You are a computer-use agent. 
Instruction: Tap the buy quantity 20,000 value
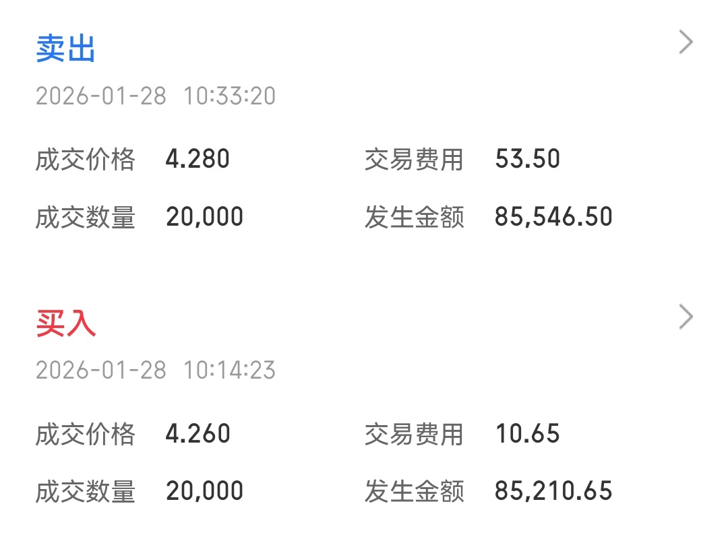(204, 491)
